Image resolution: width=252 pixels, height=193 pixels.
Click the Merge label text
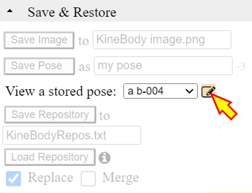pyautogui.click(x=120, y=178)
